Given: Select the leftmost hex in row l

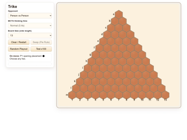Looking at the screenshot, I should [x=76, y=88].
